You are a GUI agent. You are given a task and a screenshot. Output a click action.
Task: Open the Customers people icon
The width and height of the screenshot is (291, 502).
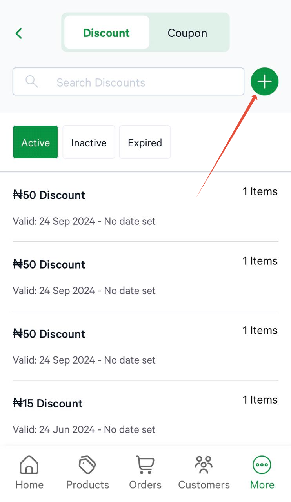click(x=204, y=465)
